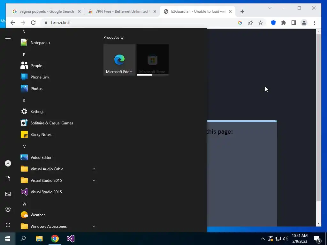Viewport: 327px width, 245px height.
Task: Open taskbar Search
Action: tap(23, 239)
